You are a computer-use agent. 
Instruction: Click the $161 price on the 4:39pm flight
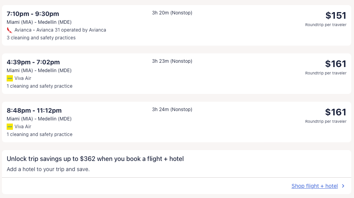[336, 64]
